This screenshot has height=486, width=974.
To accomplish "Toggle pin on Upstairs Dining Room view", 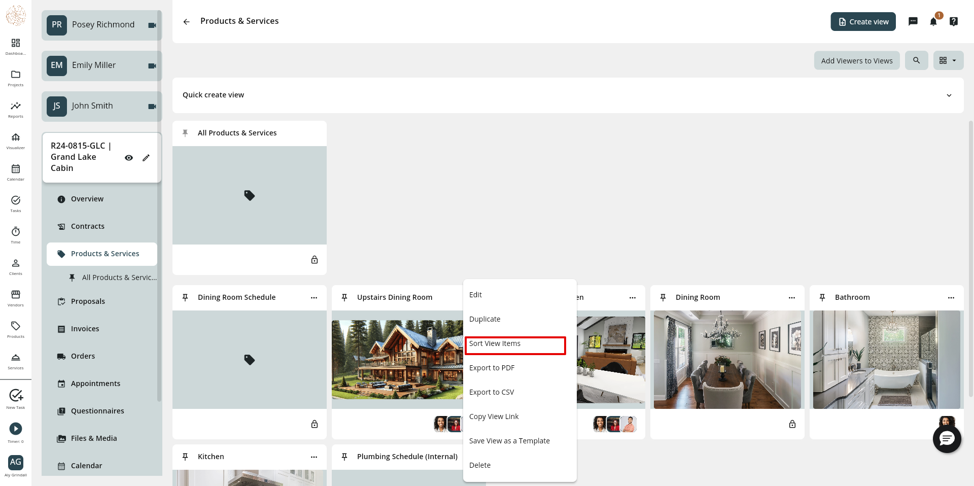I will (344, 297).
